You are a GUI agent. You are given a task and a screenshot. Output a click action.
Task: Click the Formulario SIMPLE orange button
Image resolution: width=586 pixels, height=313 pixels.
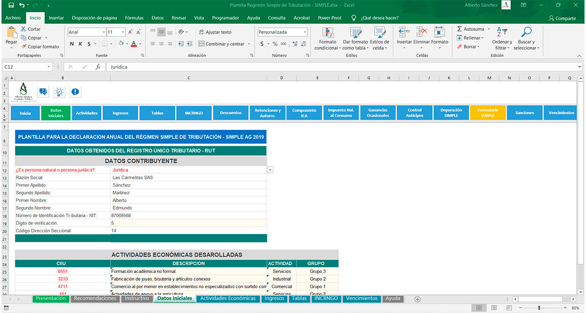[488, 113]
